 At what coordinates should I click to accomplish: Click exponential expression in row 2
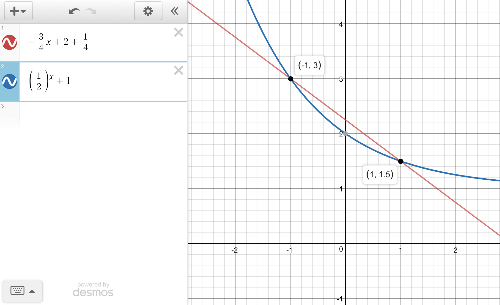click(50, 81)
